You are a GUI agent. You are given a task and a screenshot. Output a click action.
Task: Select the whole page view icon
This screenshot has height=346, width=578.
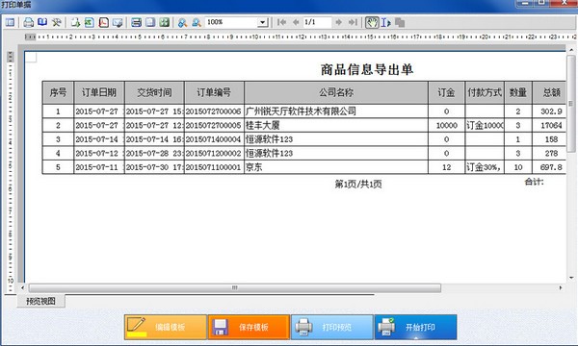150,22
